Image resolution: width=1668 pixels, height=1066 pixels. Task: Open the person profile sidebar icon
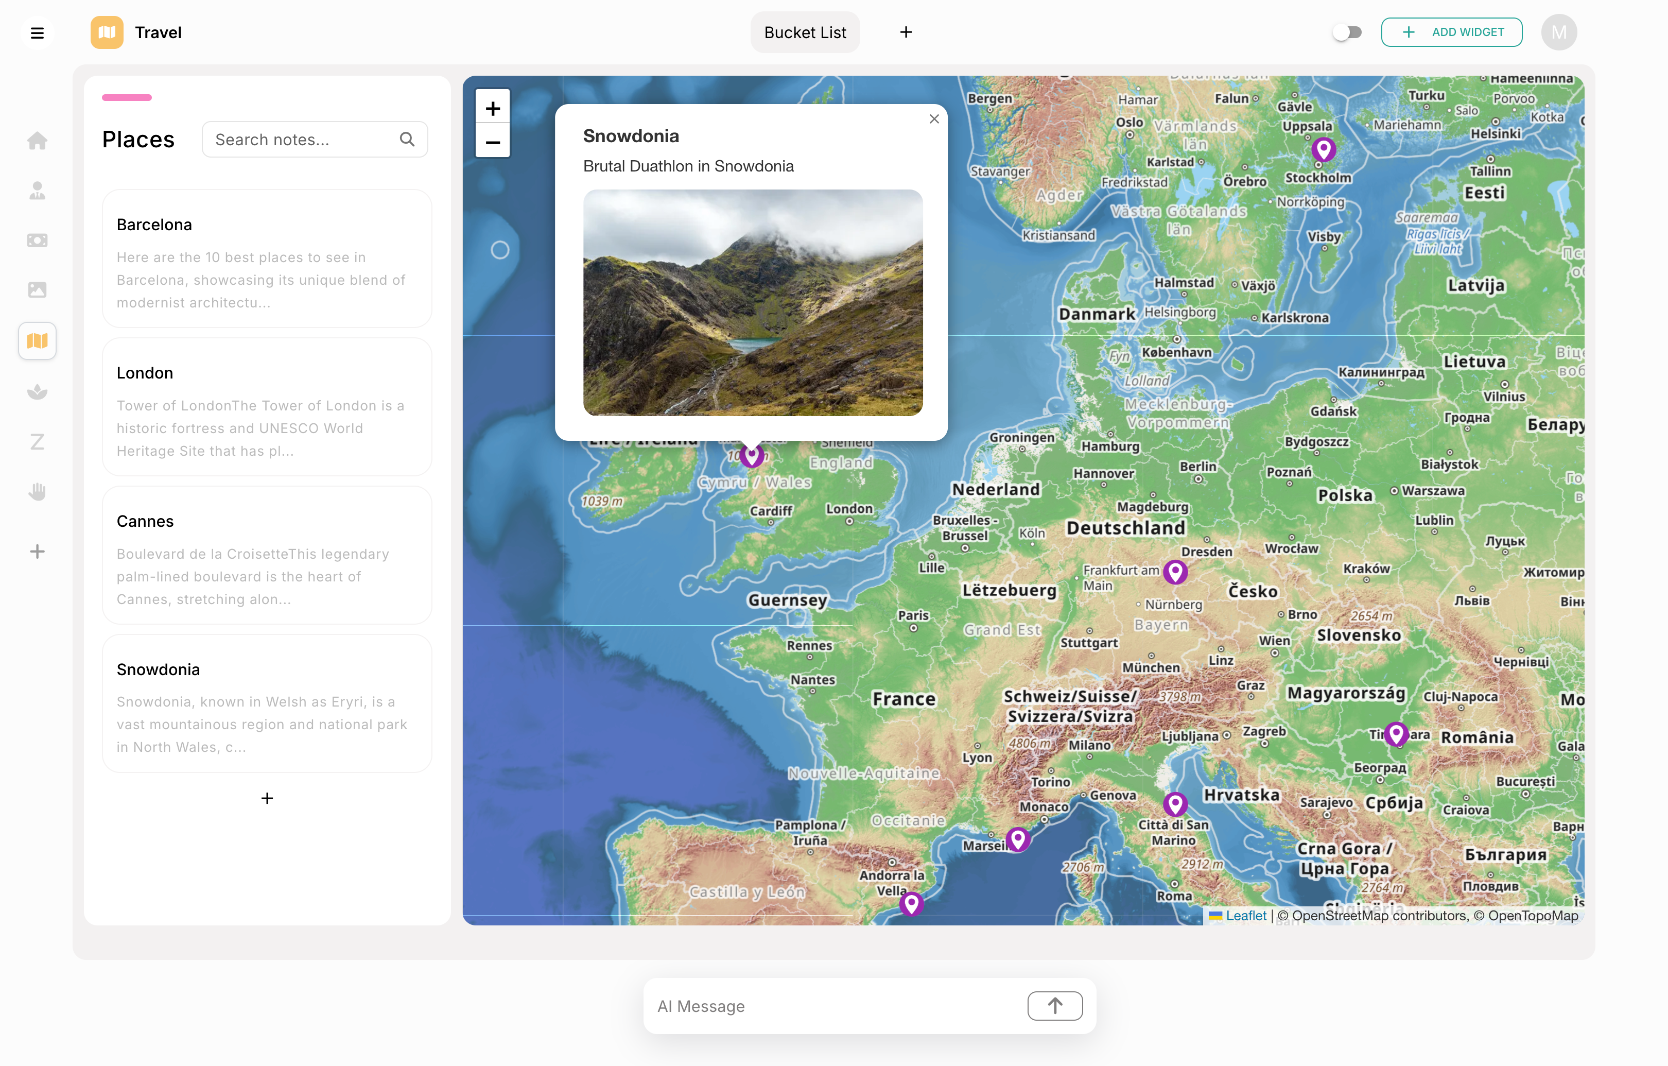(38, 191)
